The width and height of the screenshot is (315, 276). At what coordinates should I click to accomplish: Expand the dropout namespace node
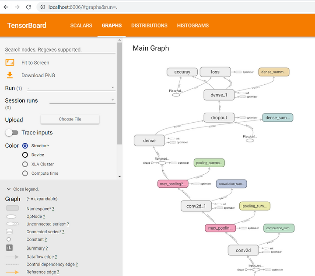click(x=219, y=118)
